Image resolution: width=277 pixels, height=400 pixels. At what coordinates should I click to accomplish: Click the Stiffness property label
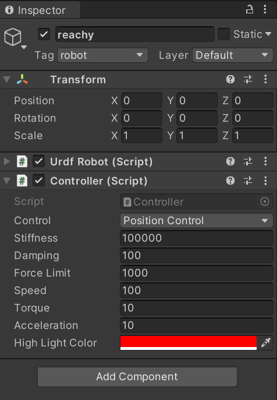tap(35, 238)
